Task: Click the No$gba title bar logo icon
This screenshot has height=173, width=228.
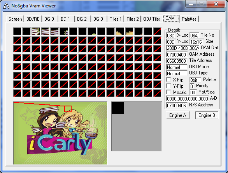Action: click(x=6, y=6)
